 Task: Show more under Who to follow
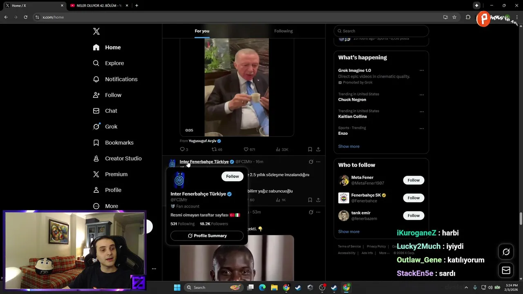click(x=349, y=232)
